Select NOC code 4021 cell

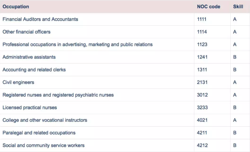coord(202,120)
